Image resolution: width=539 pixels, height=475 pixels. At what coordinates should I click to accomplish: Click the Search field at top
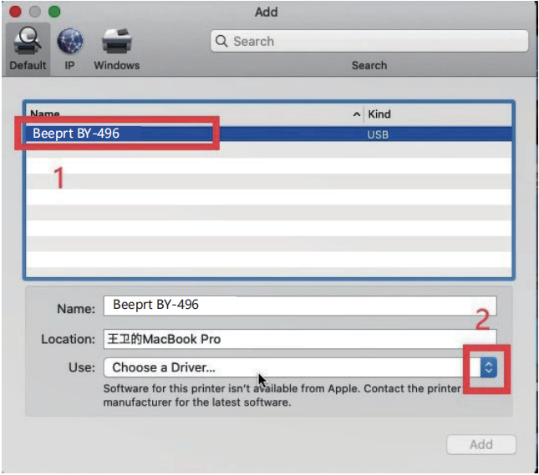pyautogui.click(x=369, y=41)
